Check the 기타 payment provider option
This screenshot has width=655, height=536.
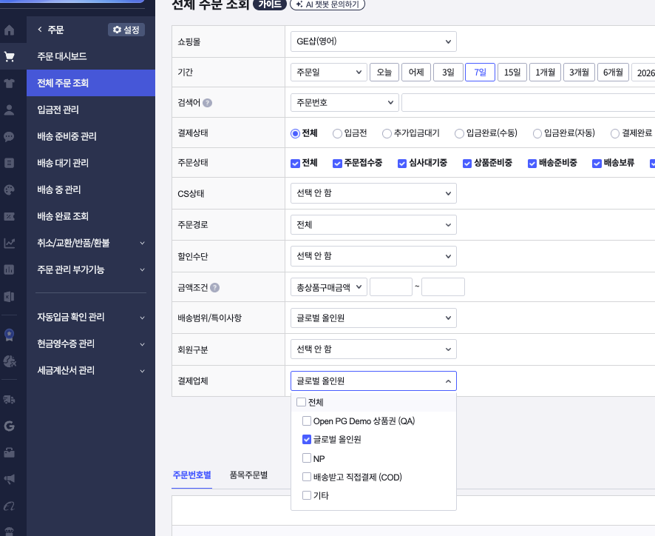[307, 495]
